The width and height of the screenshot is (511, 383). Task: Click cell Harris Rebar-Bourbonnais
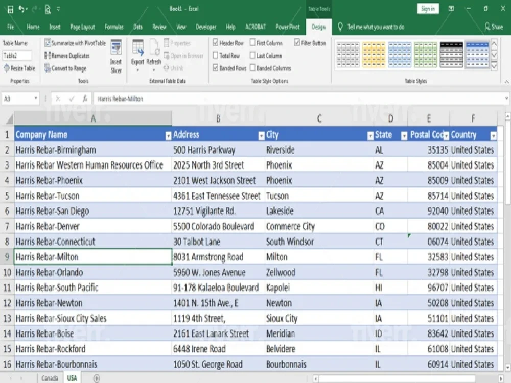[x=93, y=364]
